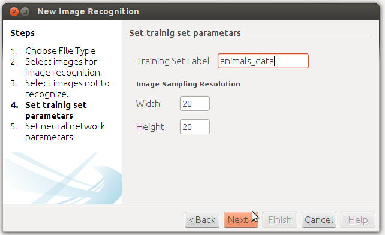Click the Training Set Label text
This screenshot has width=385, height=235.
pos(173,61)
